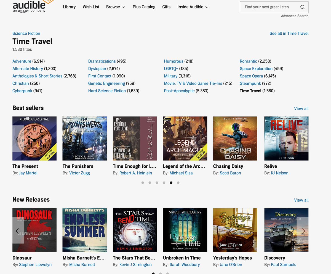
Task: Open Discovery book cover
Action: (x=286, y=230)
